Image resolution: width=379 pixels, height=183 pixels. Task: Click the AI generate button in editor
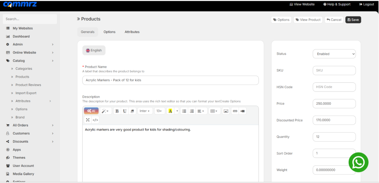coord(91,111)
